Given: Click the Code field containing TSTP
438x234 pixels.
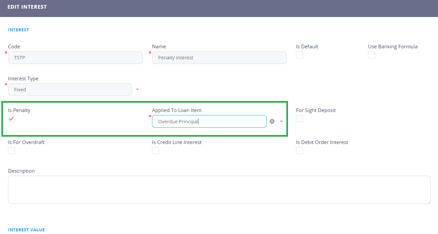Looking at the screenshot, I should tap(75, 58).
